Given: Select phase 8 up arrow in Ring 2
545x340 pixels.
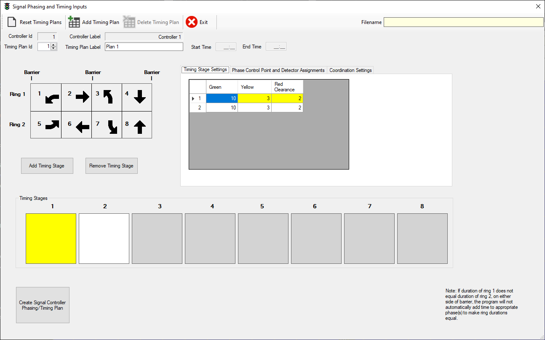Looking at the screenshot, I should point(139,127).
